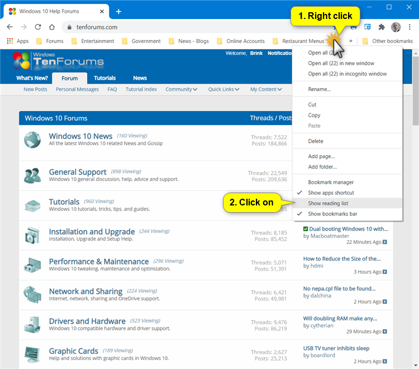This screenshot has width=419, height=369.
Task: Click the Network and Sharing icon
Action: 32,295
